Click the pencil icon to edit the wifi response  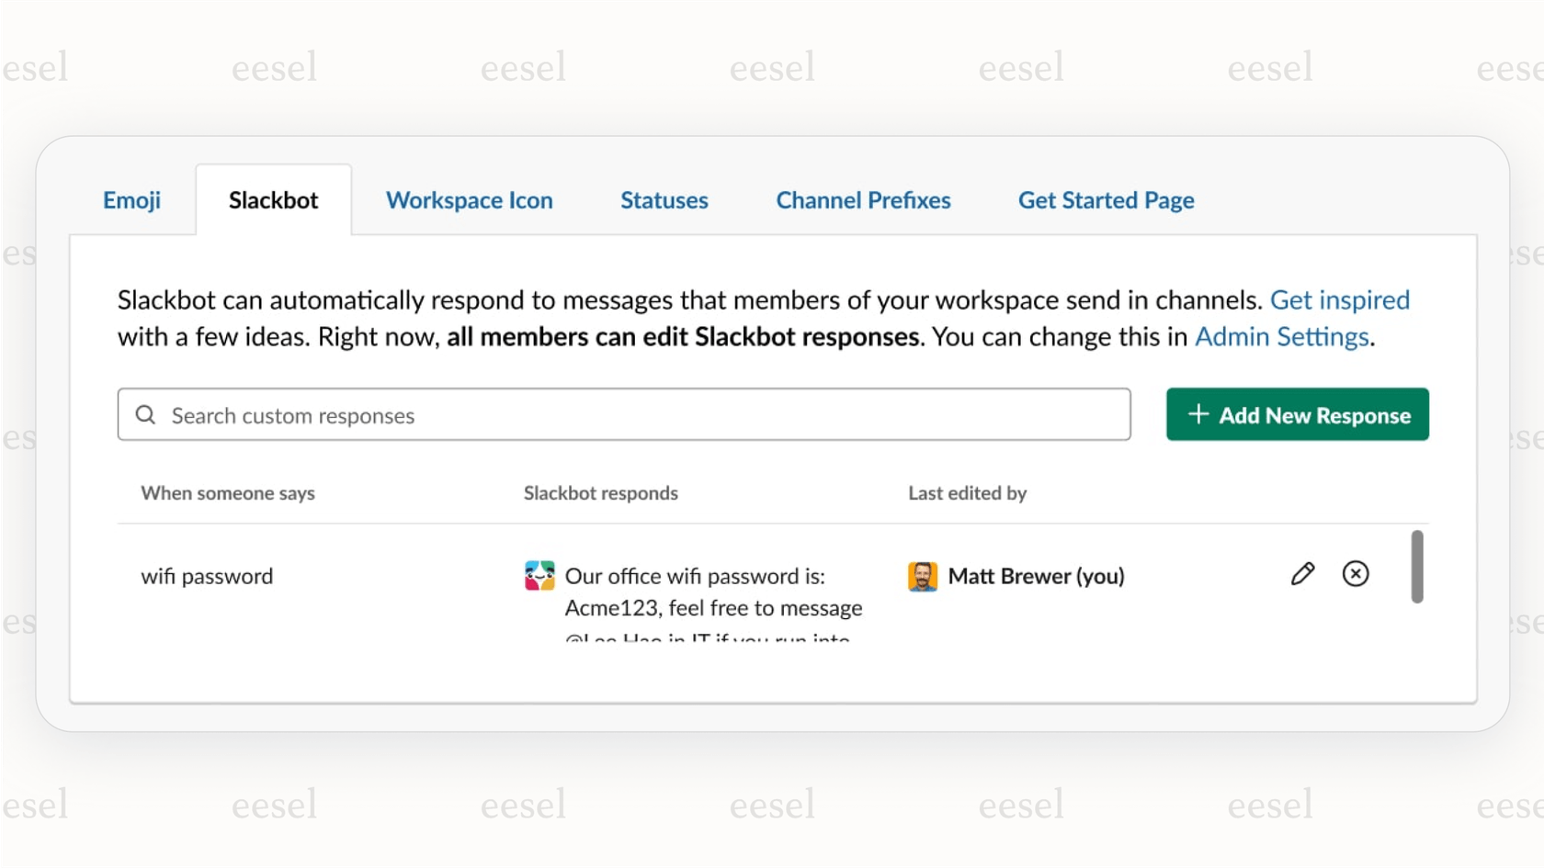1302,574
